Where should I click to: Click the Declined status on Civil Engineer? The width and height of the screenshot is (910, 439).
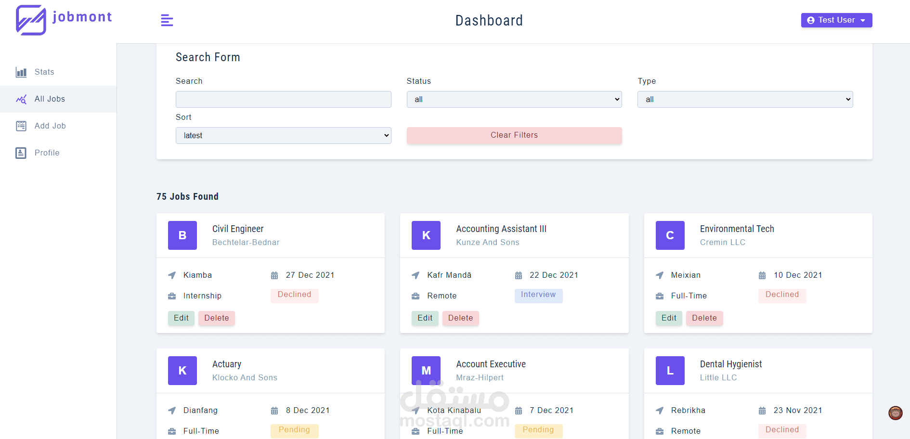tap(295, 295)
